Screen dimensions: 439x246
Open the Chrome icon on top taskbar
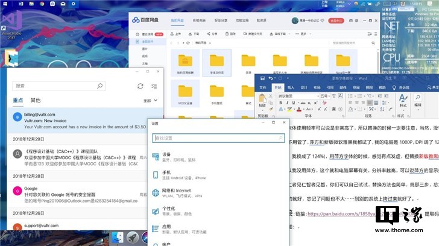pos(42,4)
